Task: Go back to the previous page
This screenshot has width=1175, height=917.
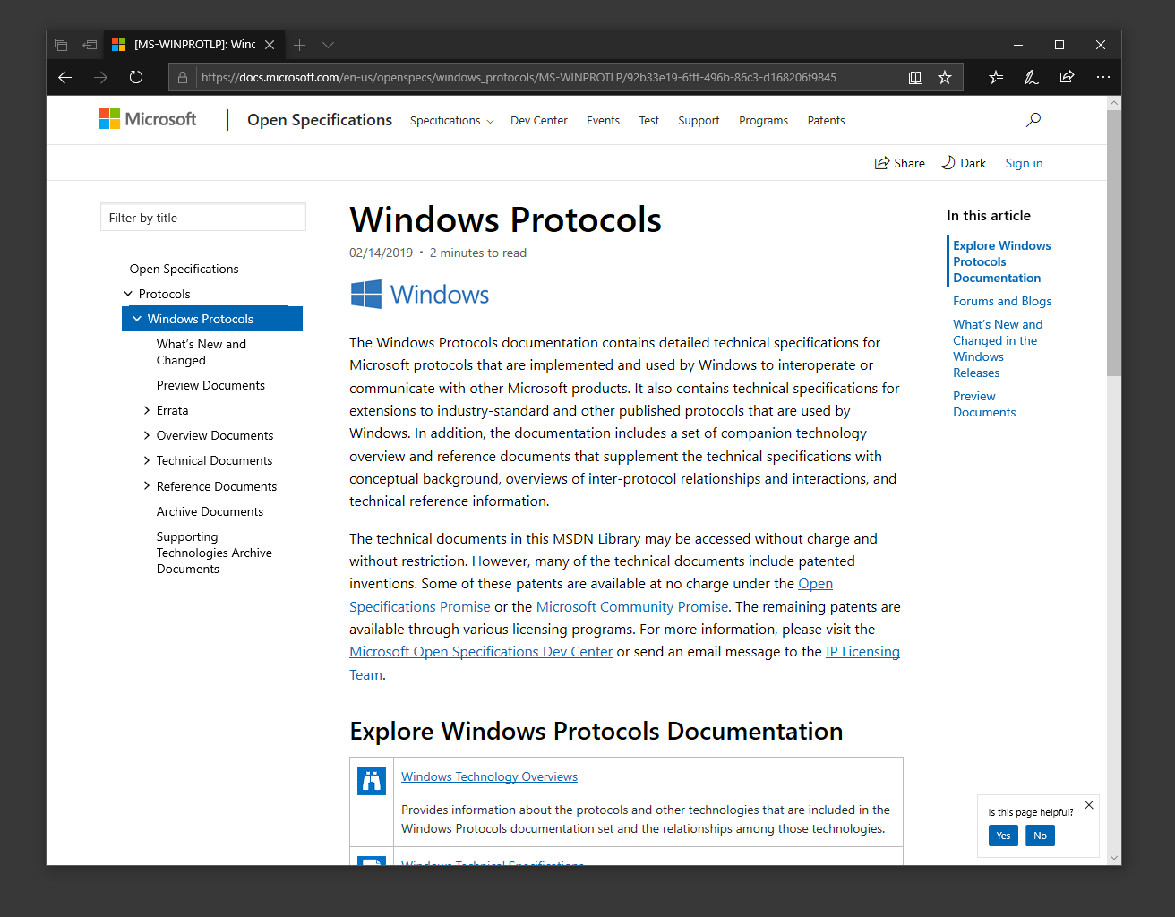Action: click(x=64, y=78)
